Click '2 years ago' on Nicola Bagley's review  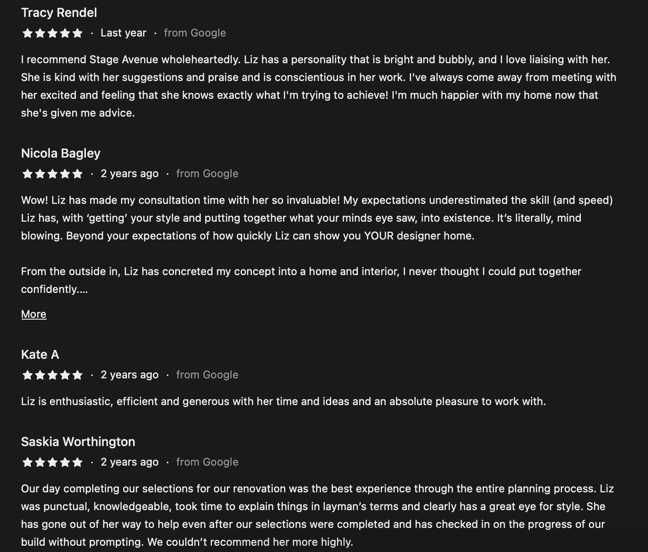(x=130, y=174)
